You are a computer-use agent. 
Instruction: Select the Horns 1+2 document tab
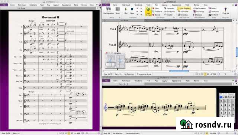click(123, 84)
